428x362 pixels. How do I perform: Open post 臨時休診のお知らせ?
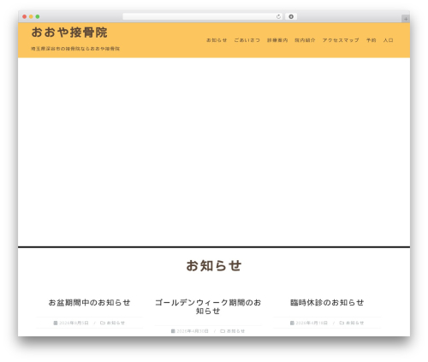tap(327, 302)
